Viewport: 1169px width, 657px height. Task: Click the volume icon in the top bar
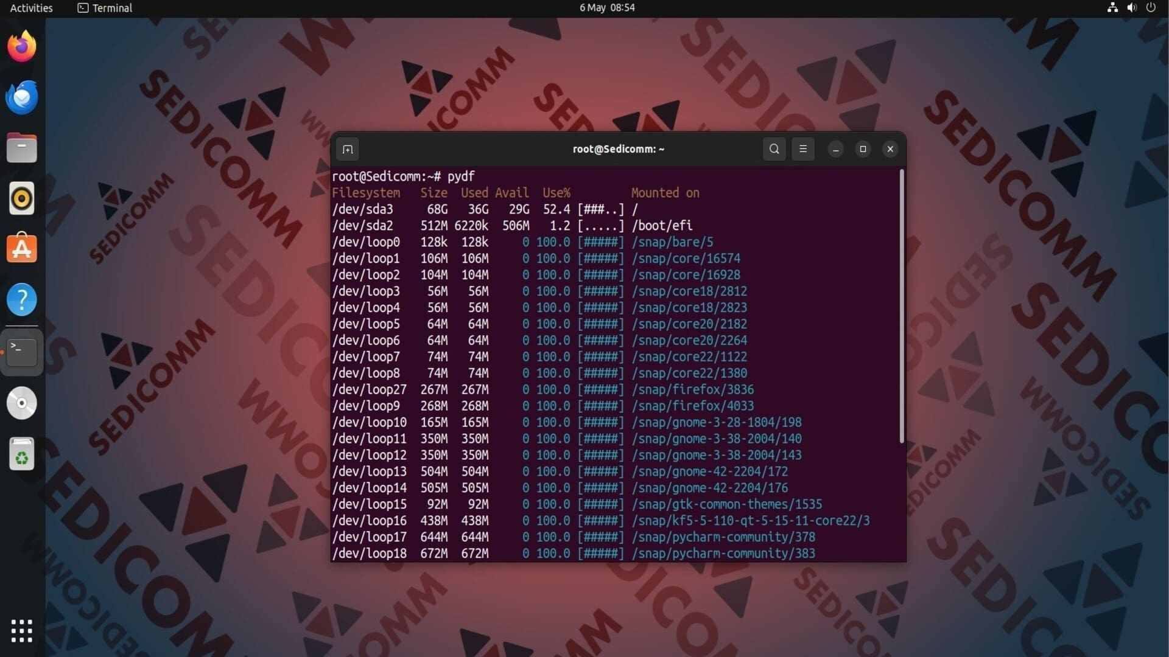coord(1132,8)
